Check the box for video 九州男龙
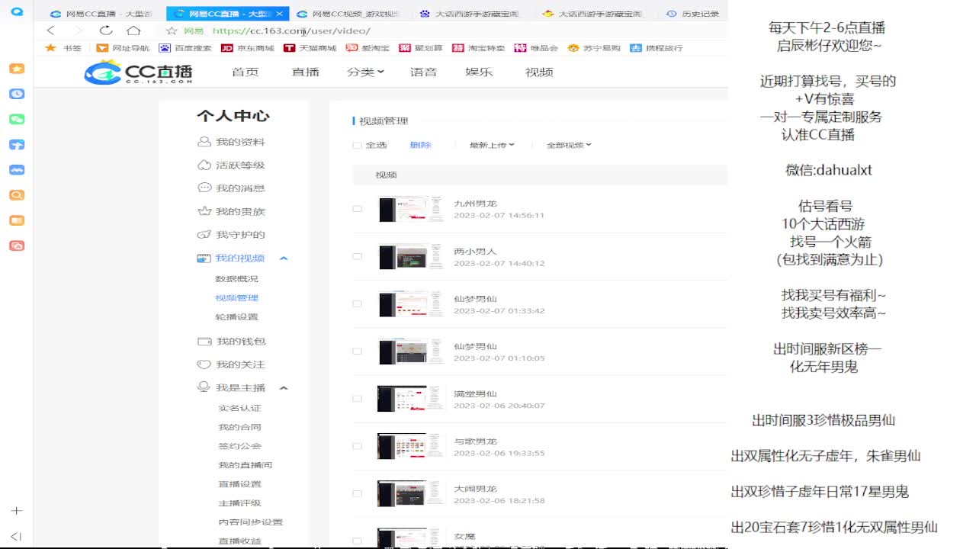 [x=357, y=209]
